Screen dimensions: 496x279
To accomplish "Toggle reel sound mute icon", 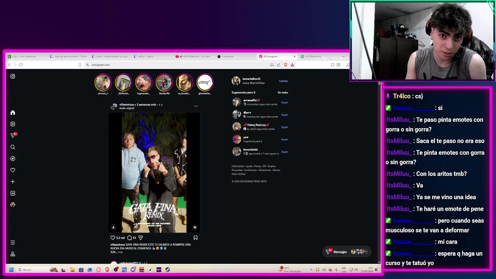I will coord(195,227).
